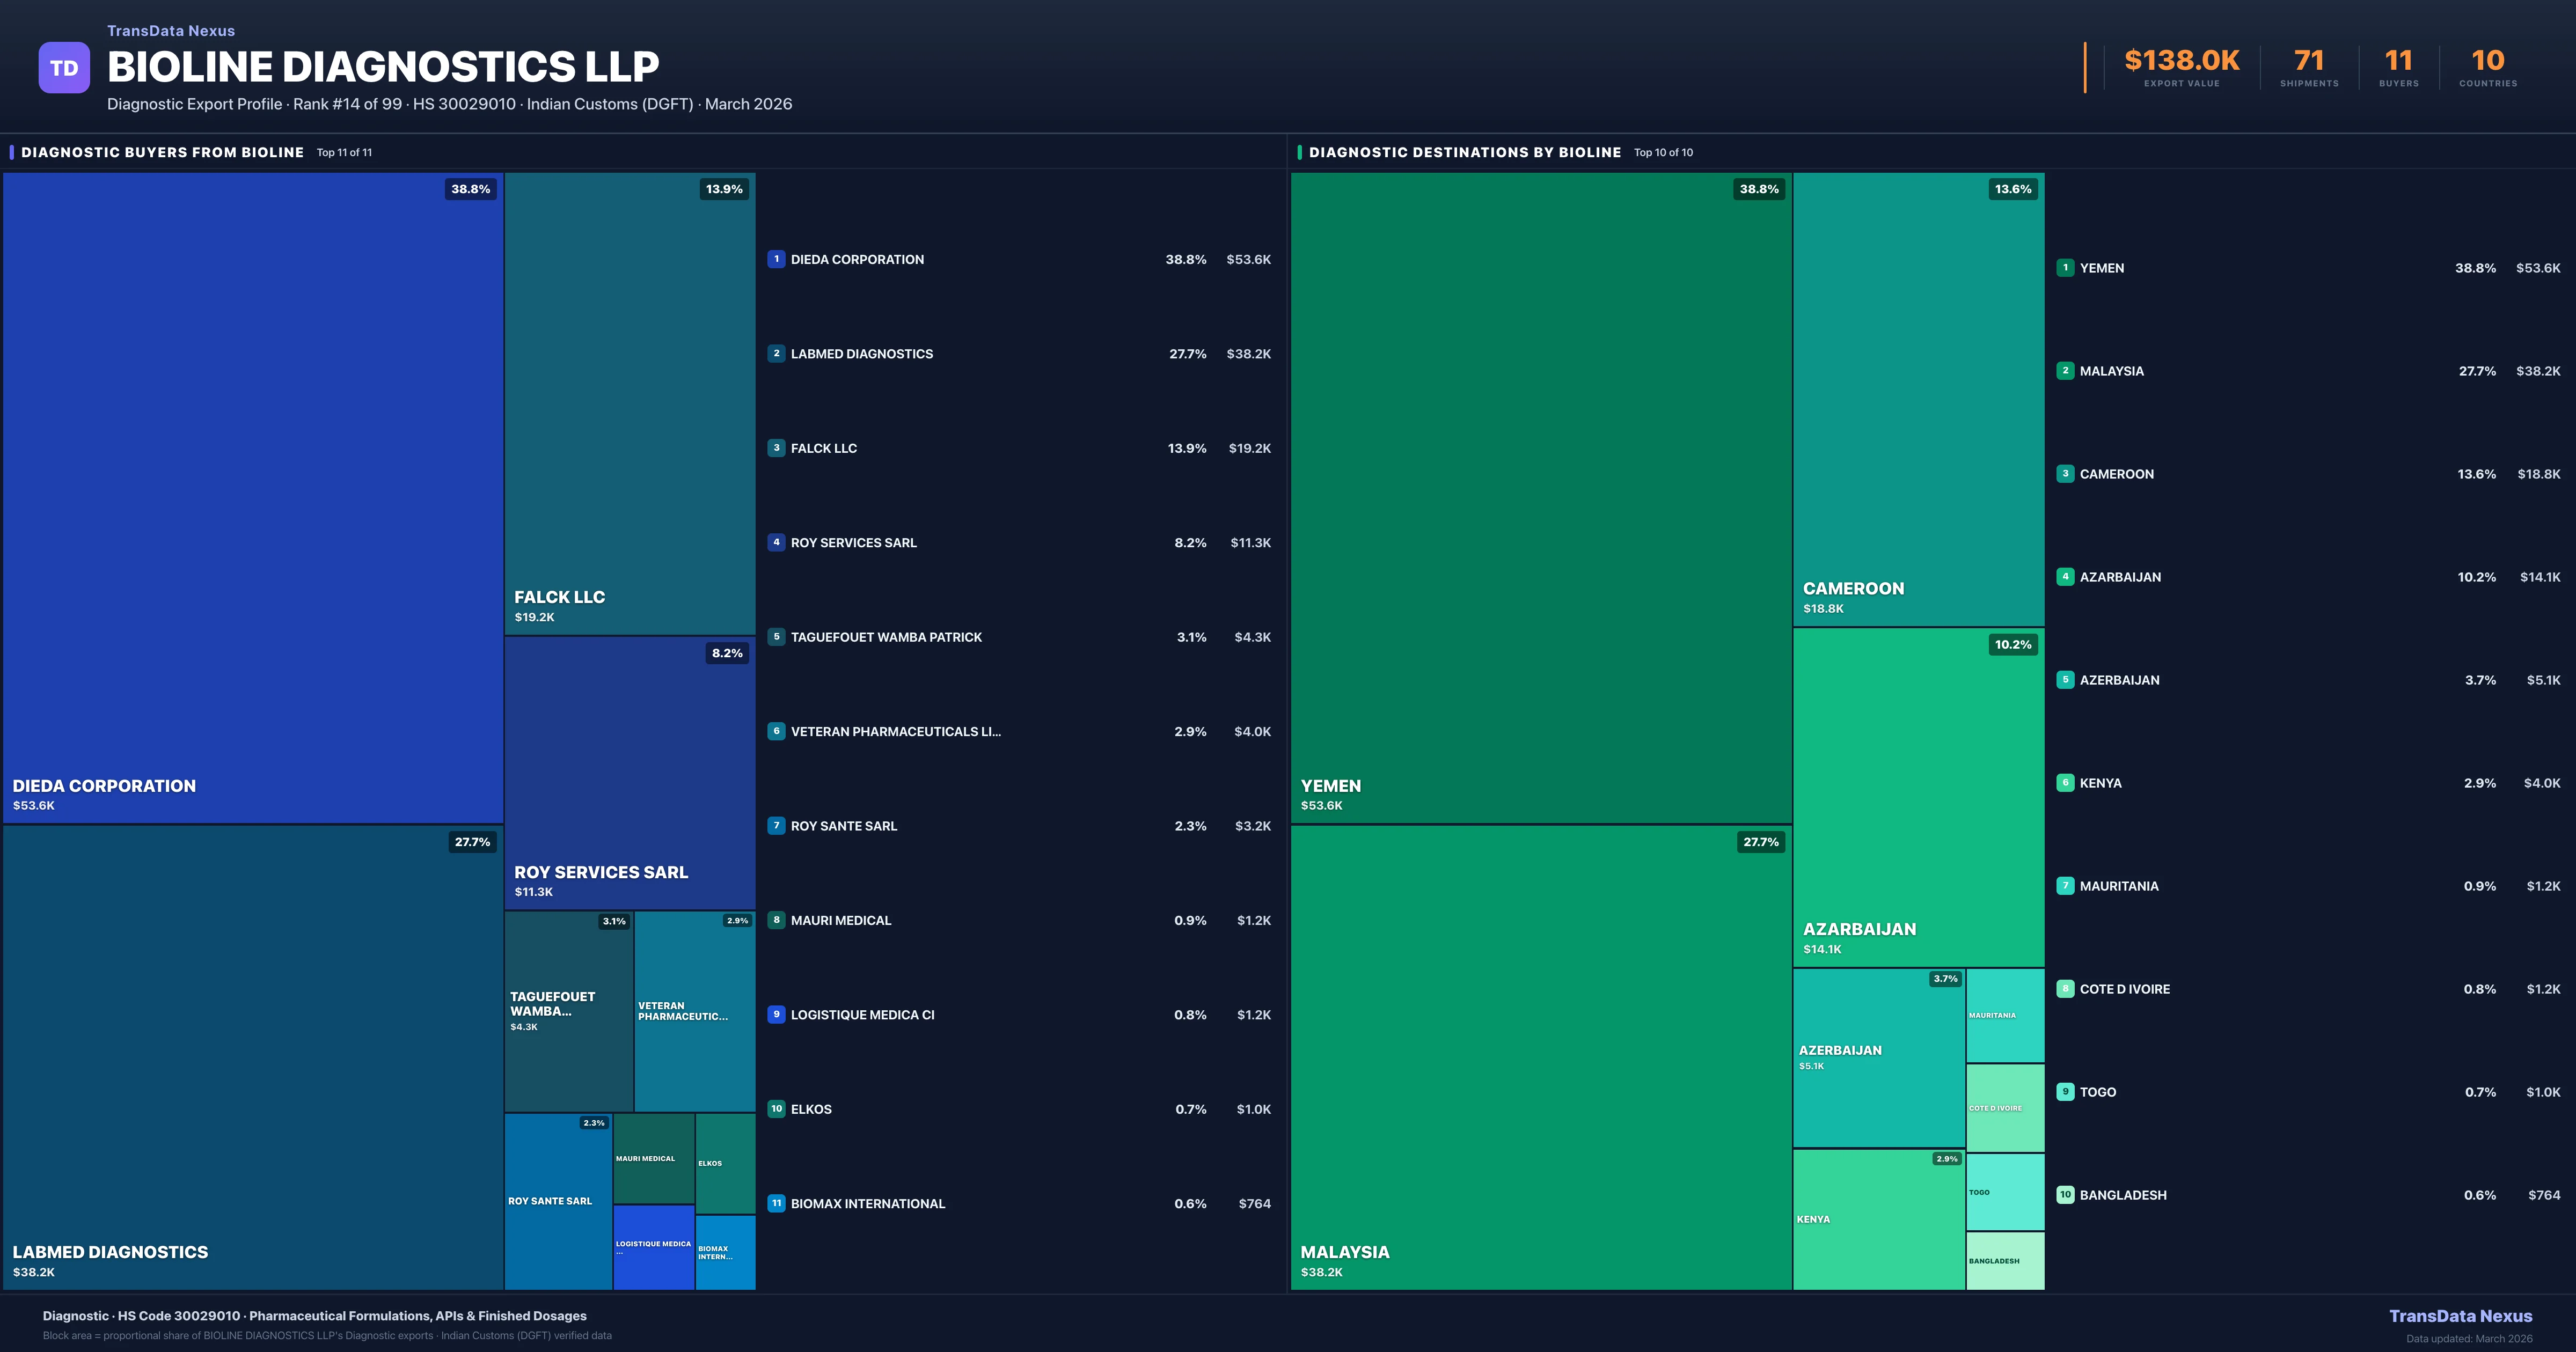Click the rank badge beside BANGLADESH
2576x1352 pixels.
tap(2065, 1194)
